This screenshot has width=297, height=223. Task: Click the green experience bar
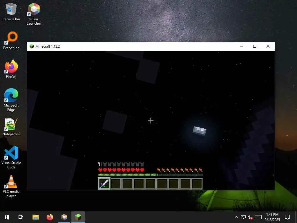coord(151,175)
